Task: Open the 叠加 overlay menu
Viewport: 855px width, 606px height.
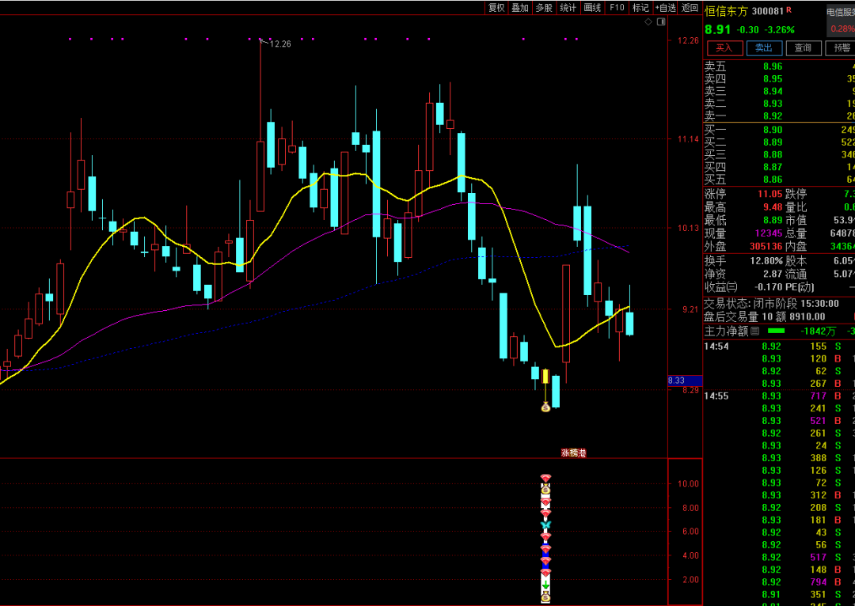Action: click(x=520, y=8)
